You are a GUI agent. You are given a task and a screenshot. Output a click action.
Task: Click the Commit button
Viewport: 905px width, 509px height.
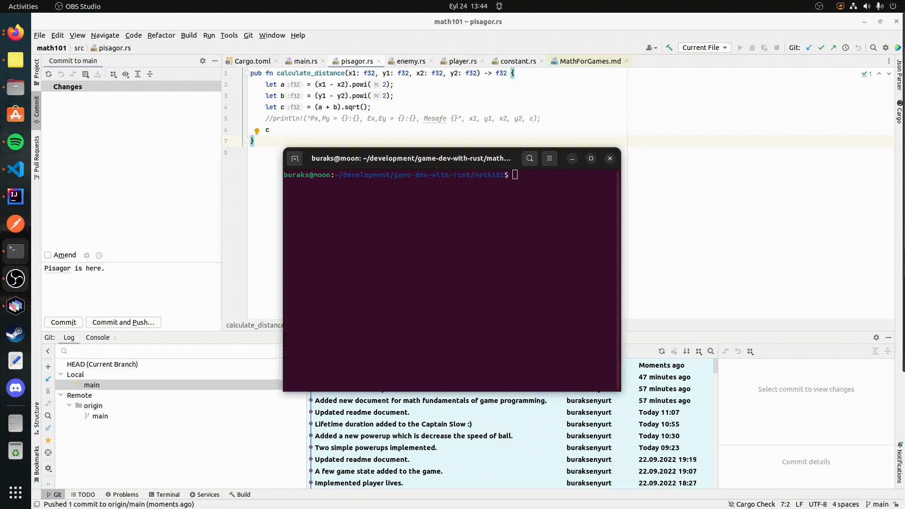63,322
